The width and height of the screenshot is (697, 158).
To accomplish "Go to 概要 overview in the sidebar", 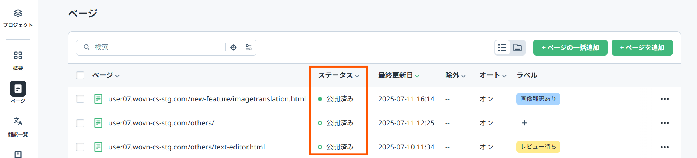I will pyautogui.click(x=18, y=60).
